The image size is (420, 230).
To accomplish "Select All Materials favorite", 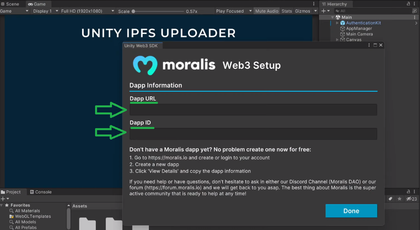I will pyautogui.click(x=28, y=211).
